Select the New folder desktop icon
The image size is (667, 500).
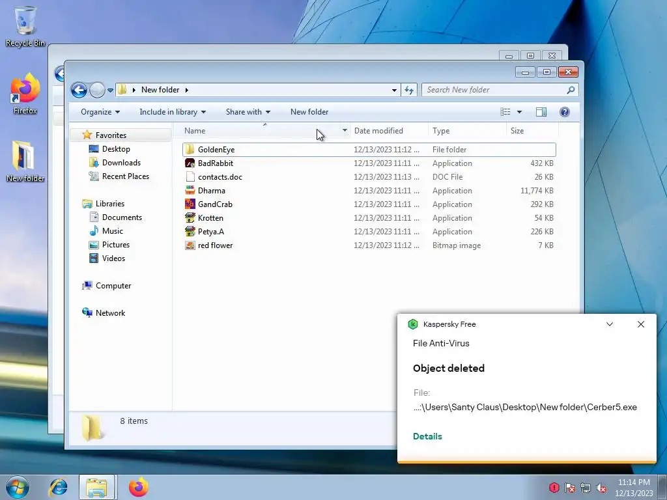(25, 161)
